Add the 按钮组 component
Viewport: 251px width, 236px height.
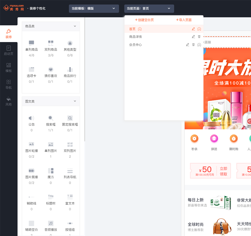70,228
